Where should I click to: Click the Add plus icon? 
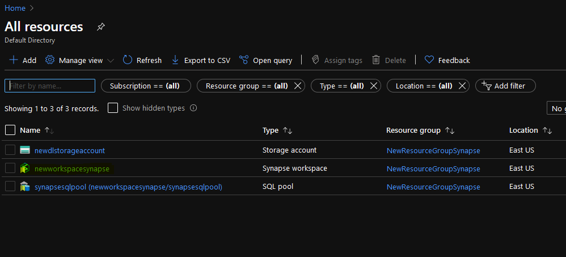pyautogui.click(x=14, y=60)
